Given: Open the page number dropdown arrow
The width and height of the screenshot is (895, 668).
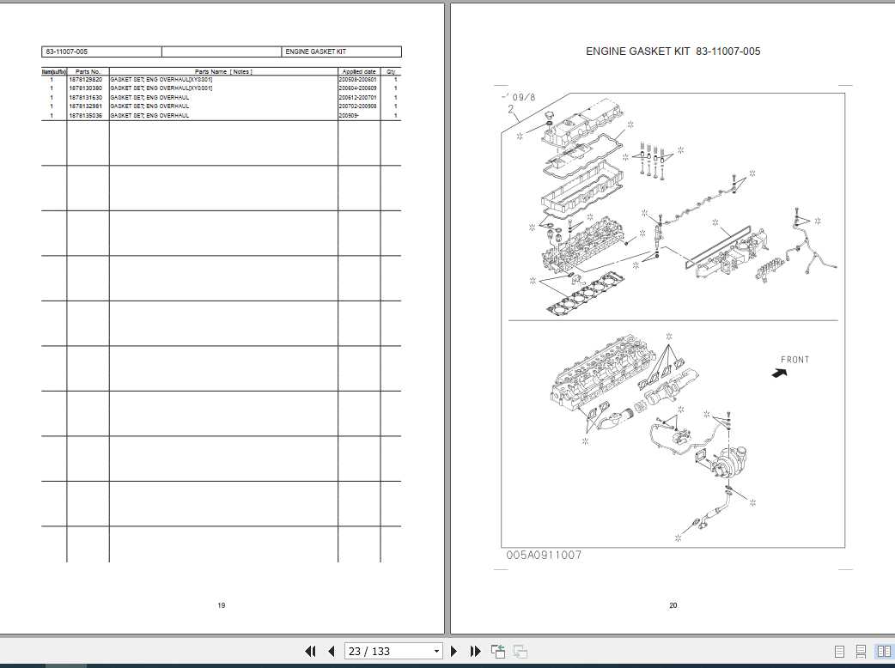Looking at the screenshot, I should coord(436,651).
